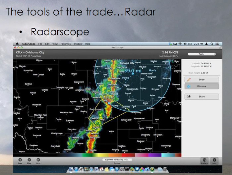Open the SuperRes Reflectivity Tilt 1 product dropdown
This screenshot has height=175, width=232.
point(117,160)
